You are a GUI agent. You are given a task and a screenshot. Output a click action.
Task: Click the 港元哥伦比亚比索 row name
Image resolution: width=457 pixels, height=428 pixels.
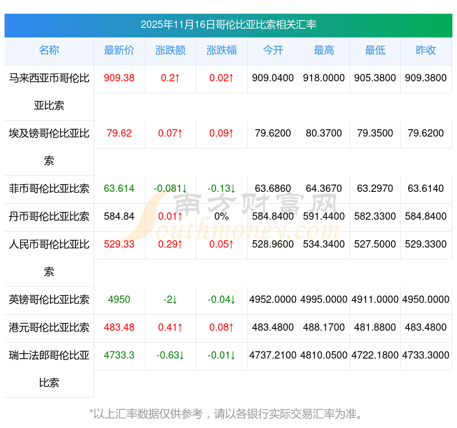[49, 328]
